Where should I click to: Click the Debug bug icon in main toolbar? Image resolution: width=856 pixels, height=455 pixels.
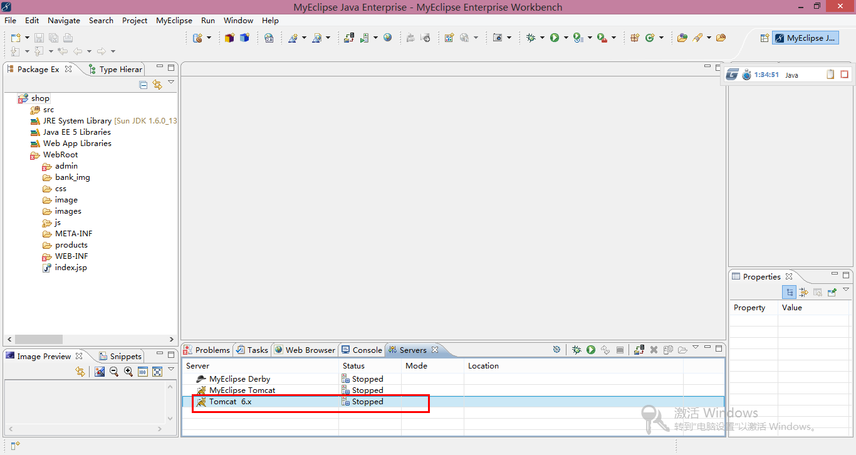coord(531,38)
